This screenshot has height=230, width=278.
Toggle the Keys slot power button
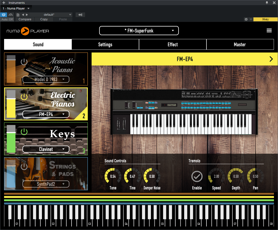(x=24, y=132)
